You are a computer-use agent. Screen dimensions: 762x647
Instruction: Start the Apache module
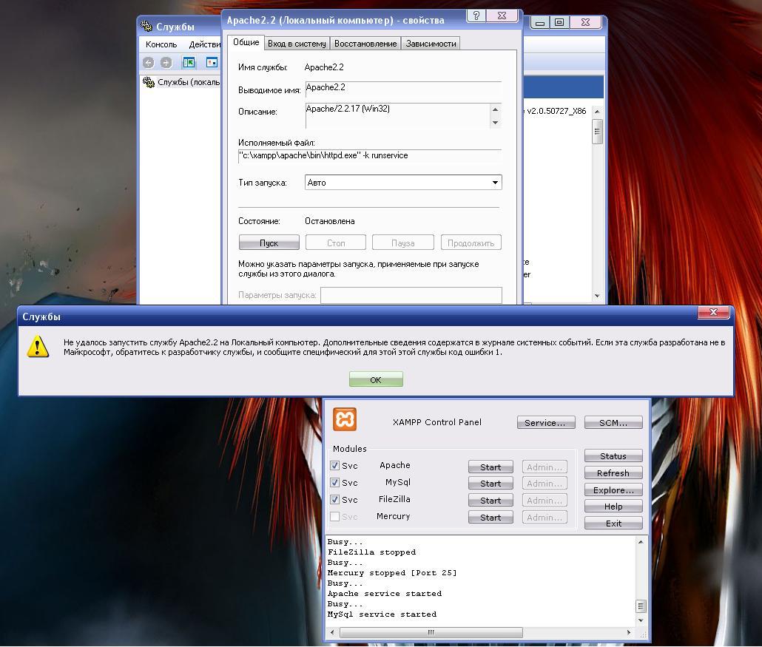[490, 467]
